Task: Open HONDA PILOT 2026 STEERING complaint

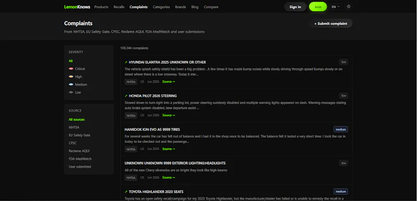Action: (x=153, y=96)
